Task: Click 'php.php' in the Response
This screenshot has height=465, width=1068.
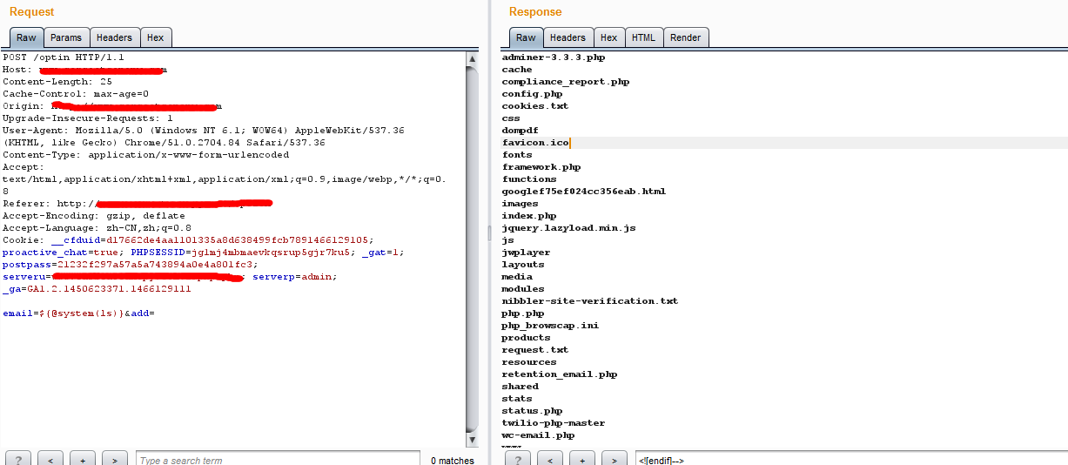Action: [523, 313]
